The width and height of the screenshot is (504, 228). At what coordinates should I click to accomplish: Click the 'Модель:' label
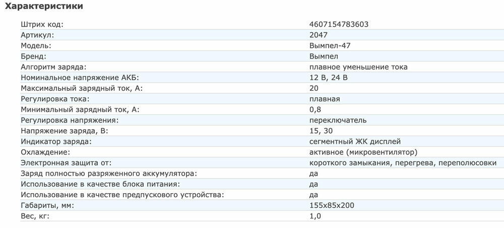pyautogui.click(x=36, y=46)
